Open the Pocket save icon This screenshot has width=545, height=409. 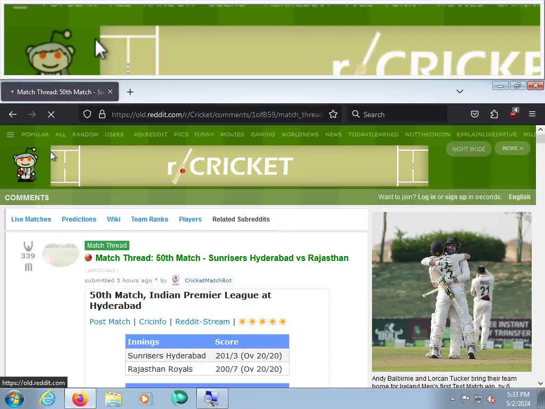click(x=475, y=114)
